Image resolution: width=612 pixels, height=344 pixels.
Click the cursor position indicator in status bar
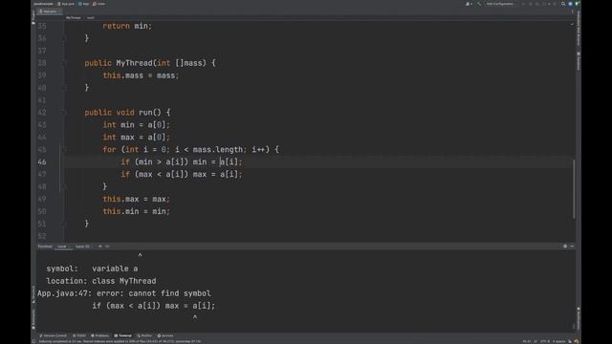(527, 341)
